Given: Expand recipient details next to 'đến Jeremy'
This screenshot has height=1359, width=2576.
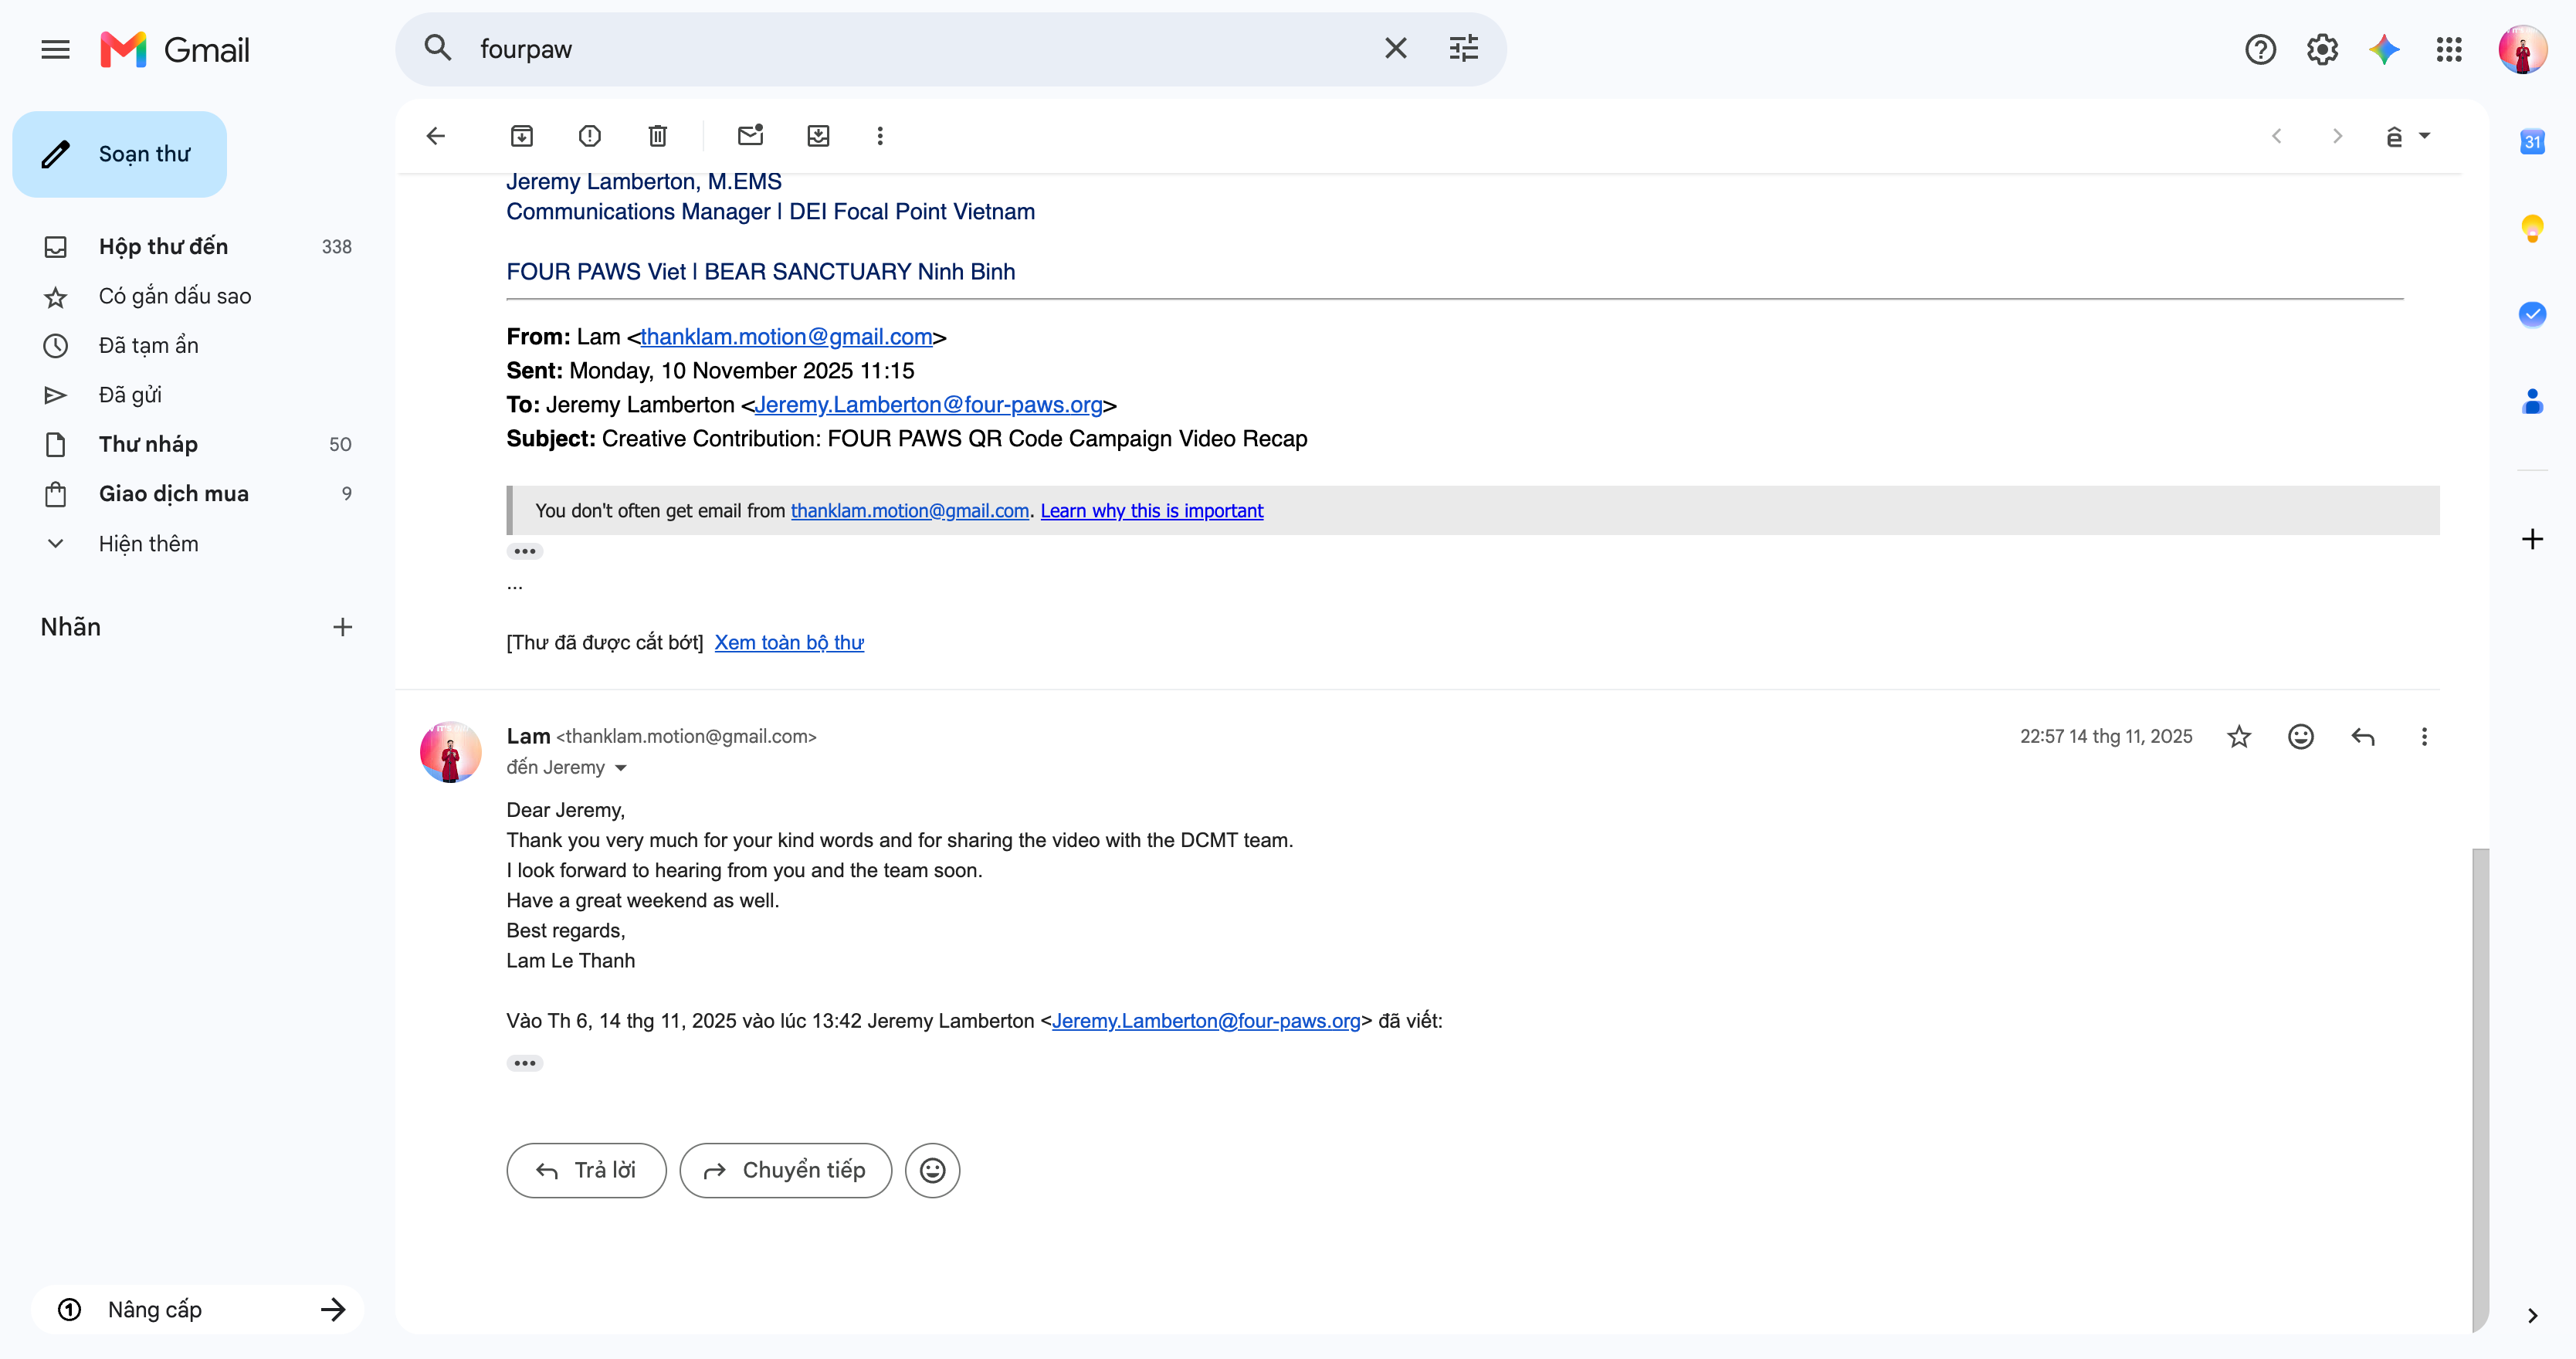Looking at the screenshot, I should 621,768.
